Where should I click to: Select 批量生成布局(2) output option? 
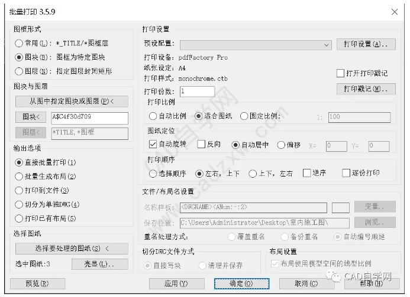19,177
